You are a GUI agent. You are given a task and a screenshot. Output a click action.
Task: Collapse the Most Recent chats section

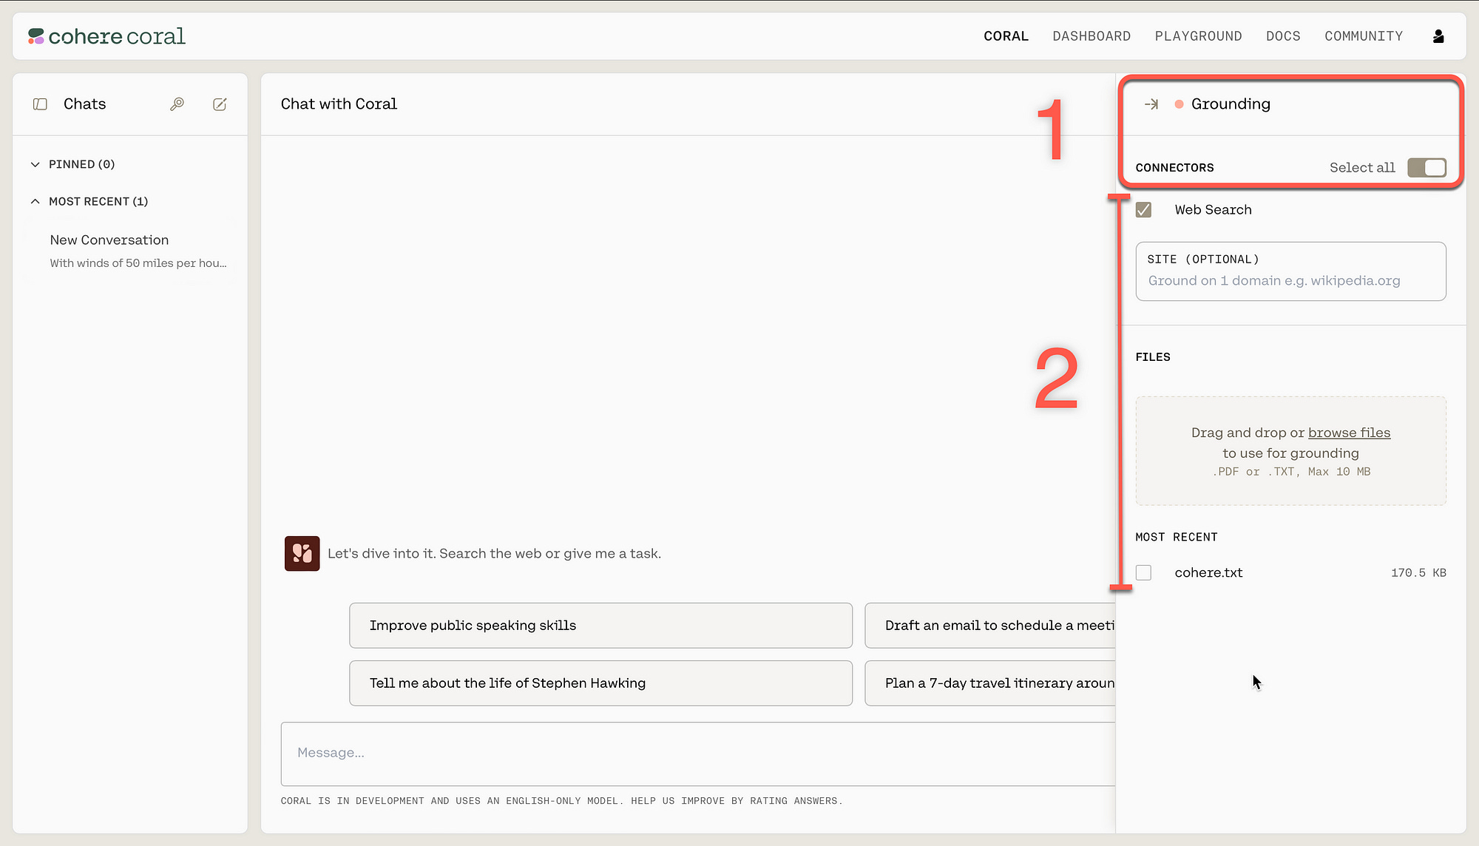[35, 201]
